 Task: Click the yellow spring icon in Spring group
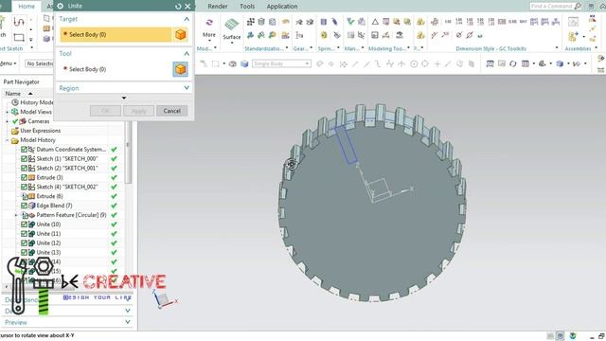(x=324, y=35)
